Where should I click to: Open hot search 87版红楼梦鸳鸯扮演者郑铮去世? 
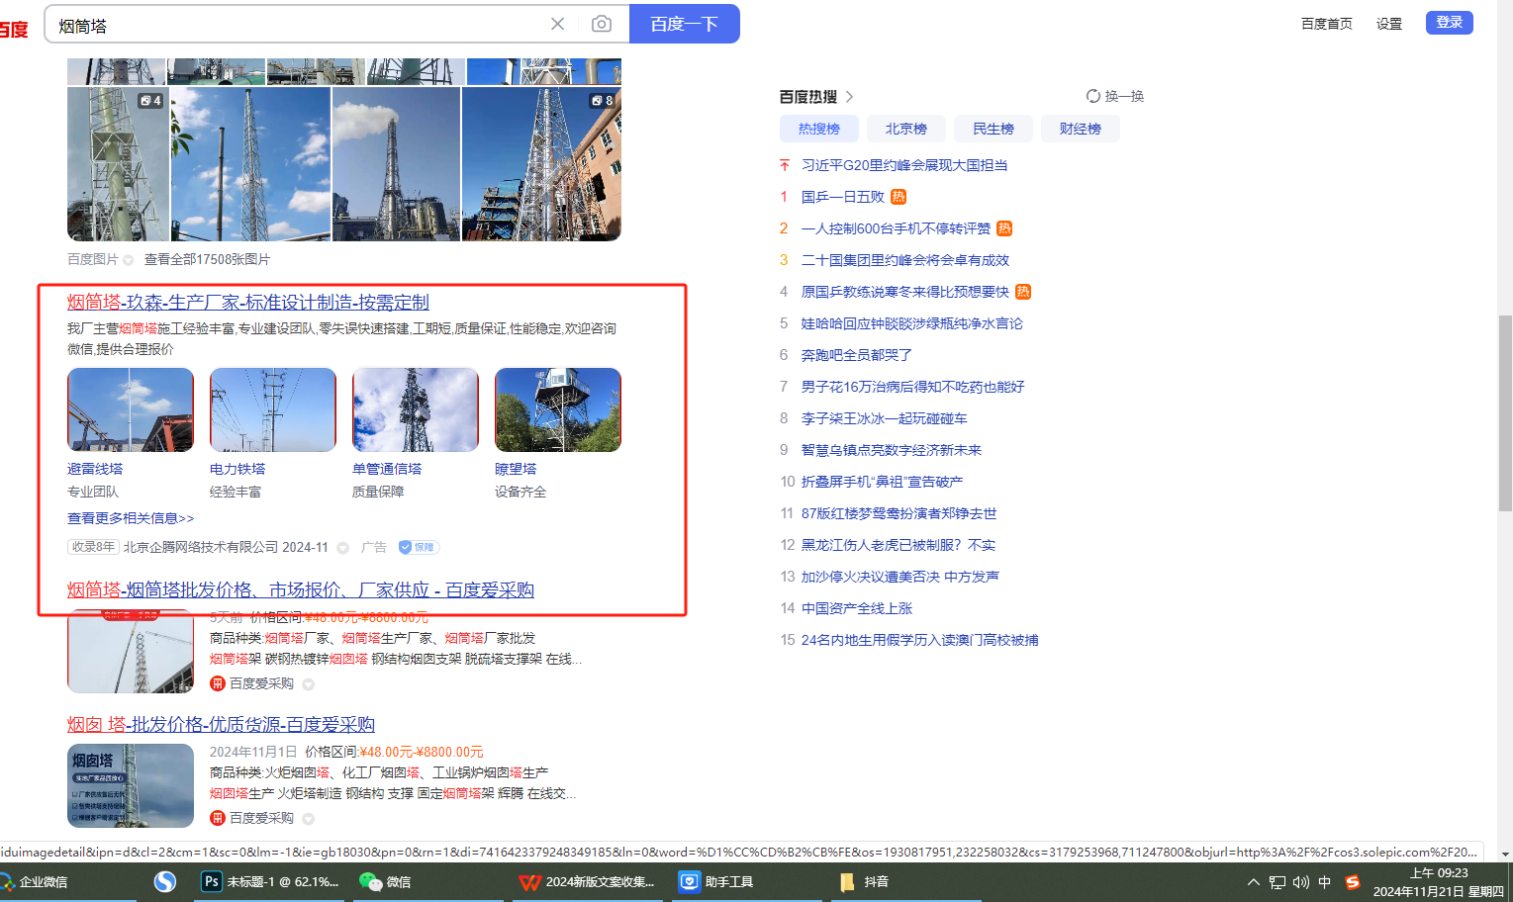(899, 513)
